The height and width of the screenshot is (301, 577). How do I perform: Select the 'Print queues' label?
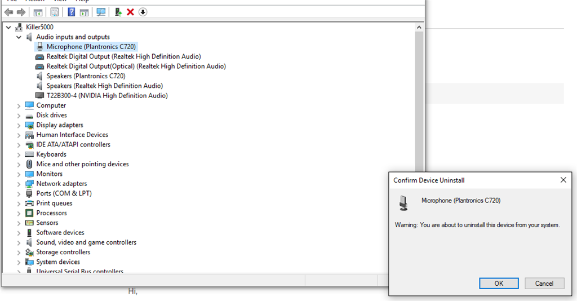[x=54, y=203]
